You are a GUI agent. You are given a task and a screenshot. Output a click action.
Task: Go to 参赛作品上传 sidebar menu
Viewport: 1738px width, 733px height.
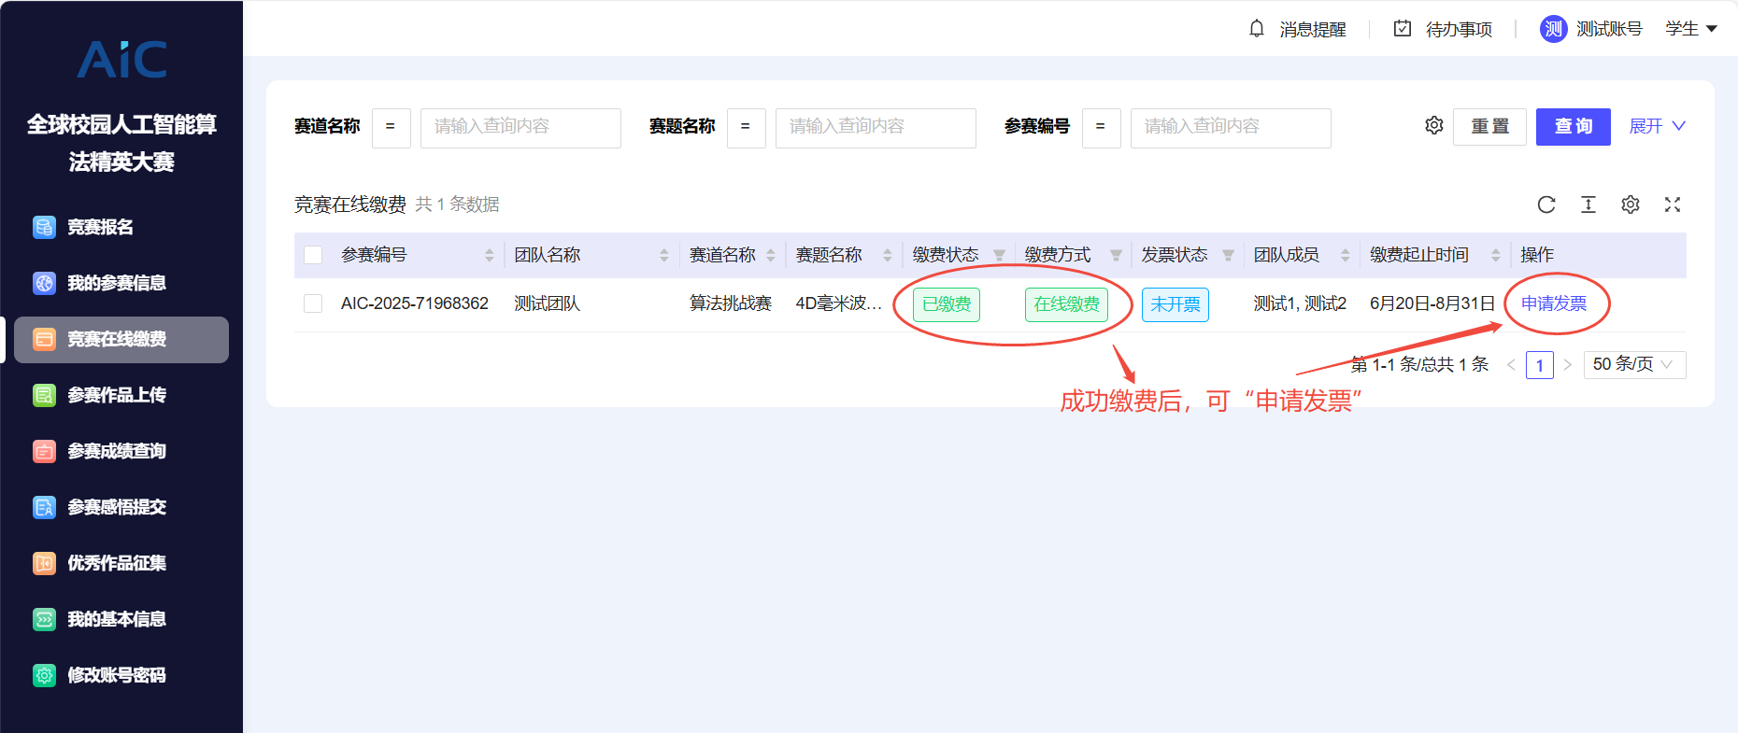[x=117, y=395]
